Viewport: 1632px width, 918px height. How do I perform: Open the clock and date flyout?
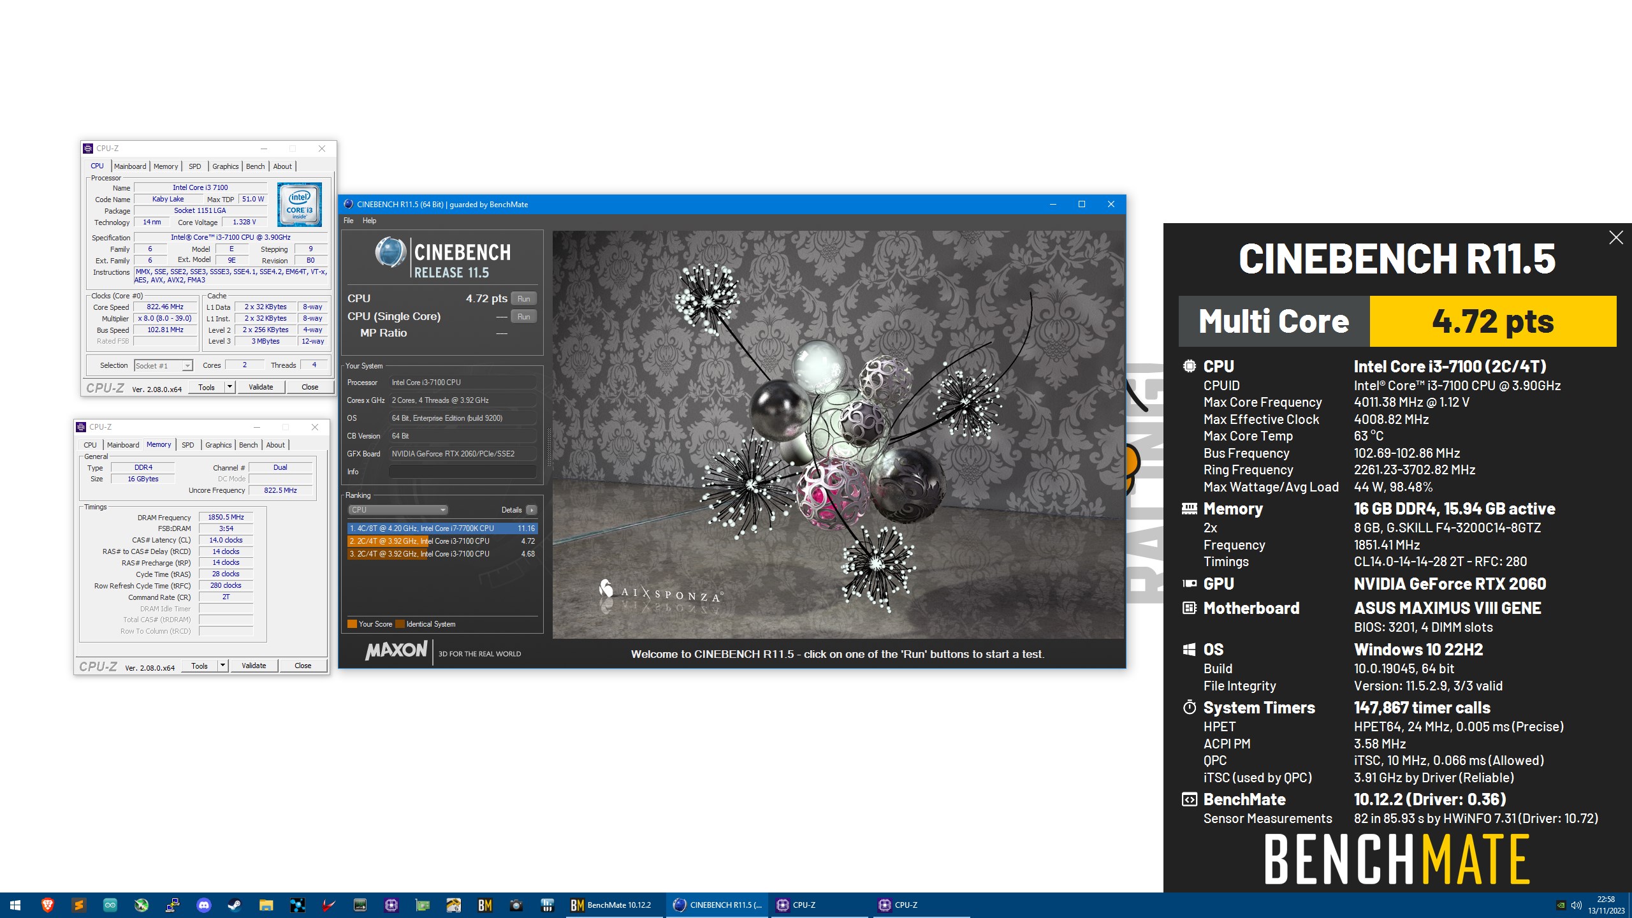click(1606, 905)
